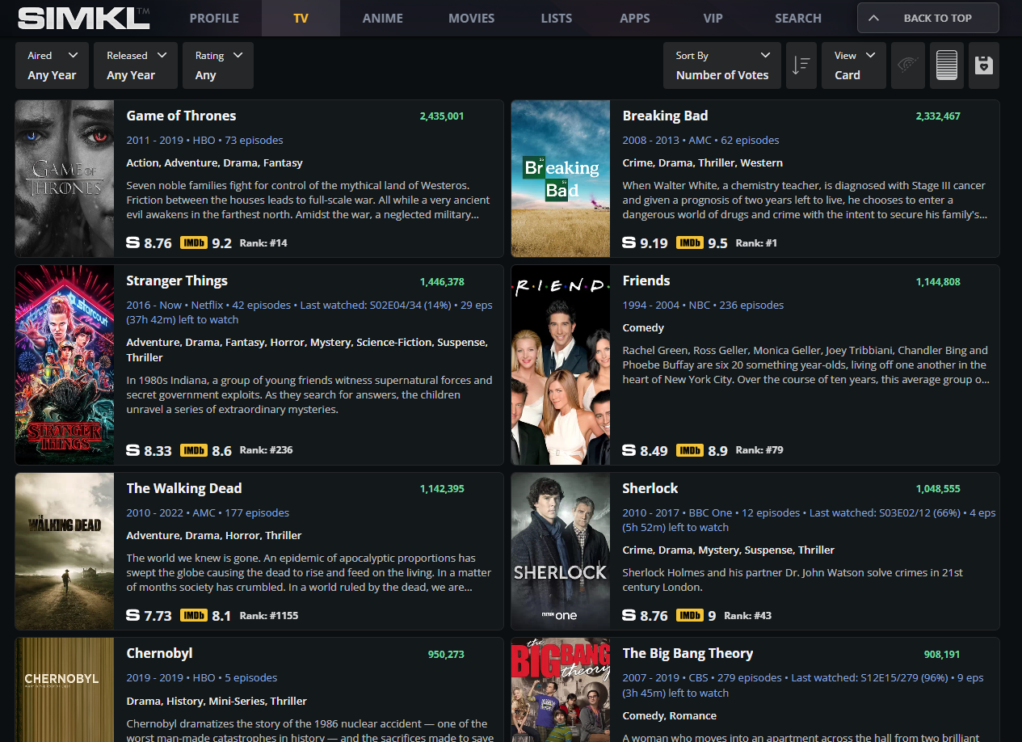Toggle the striped list layout icon
This screenshot has height=742, width=1022.
[x=946, y=65]
